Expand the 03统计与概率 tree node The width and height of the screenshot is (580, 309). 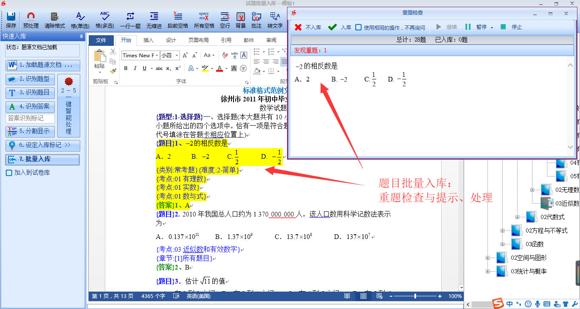487,271
